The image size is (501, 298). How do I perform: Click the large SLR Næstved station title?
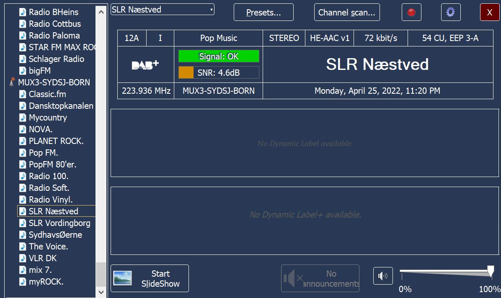377,64
